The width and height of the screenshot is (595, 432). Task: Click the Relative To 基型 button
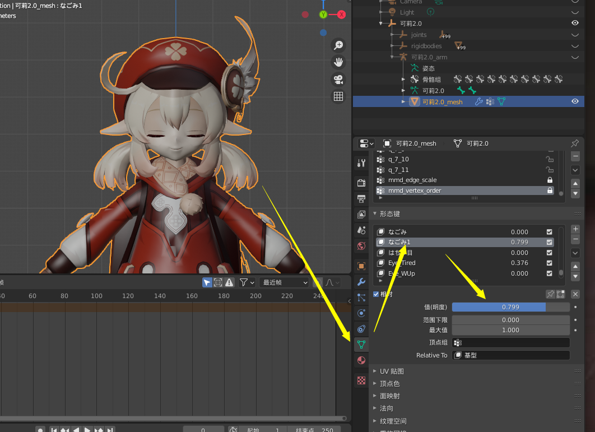[x=511, y=355]
